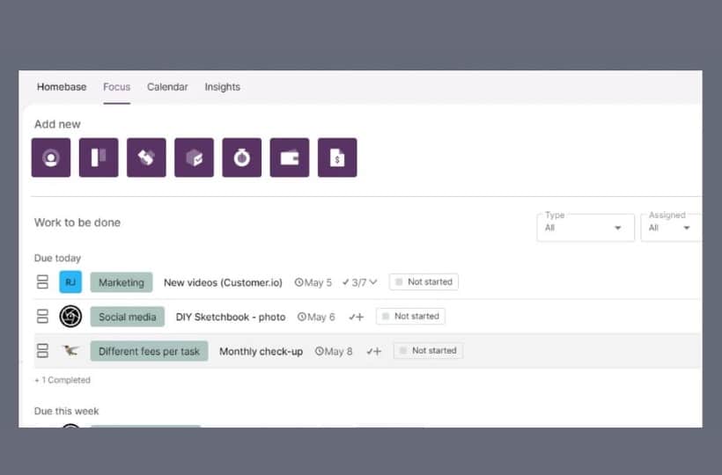
Task: Toggle the Not started status for Monthly check-up
Action: 428,351
